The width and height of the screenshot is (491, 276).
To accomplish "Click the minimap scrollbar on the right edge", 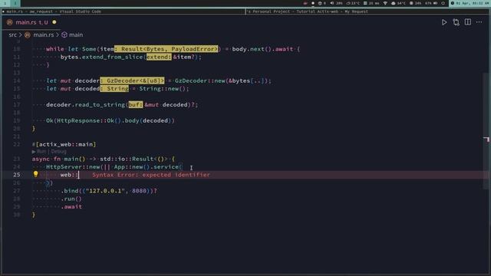I will coord(486,131).
